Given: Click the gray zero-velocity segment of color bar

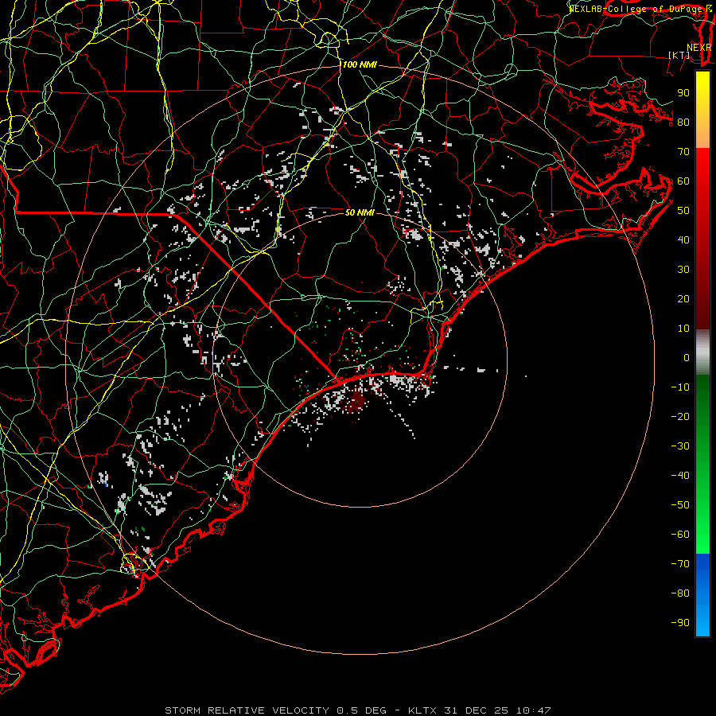Looking at the screenshot, I should coord(702,352).
